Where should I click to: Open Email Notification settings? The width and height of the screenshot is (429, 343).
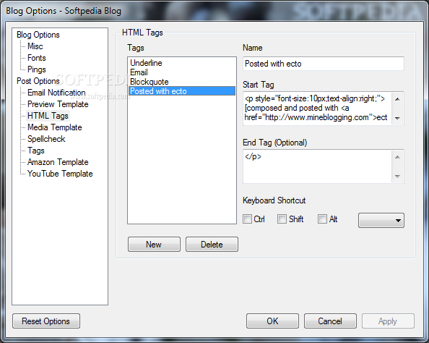(56, 93)
